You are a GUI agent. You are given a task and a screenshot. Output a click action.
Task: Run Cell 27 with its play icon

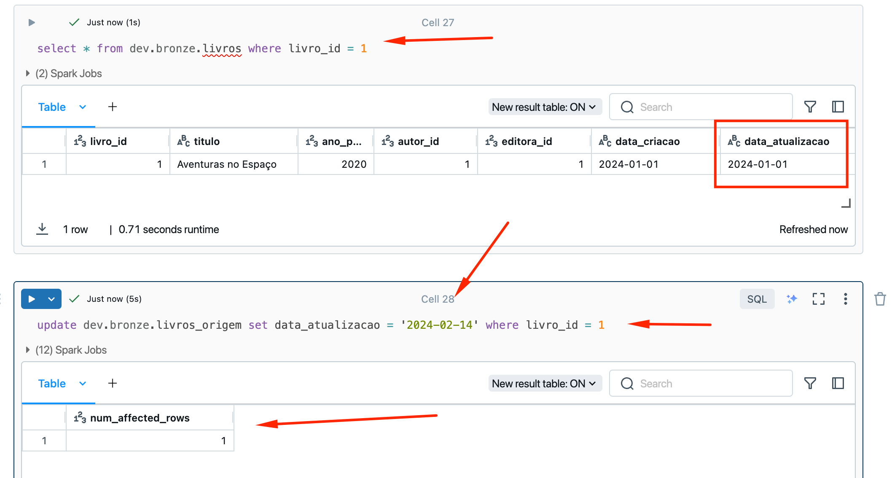[x=32, y=22]
